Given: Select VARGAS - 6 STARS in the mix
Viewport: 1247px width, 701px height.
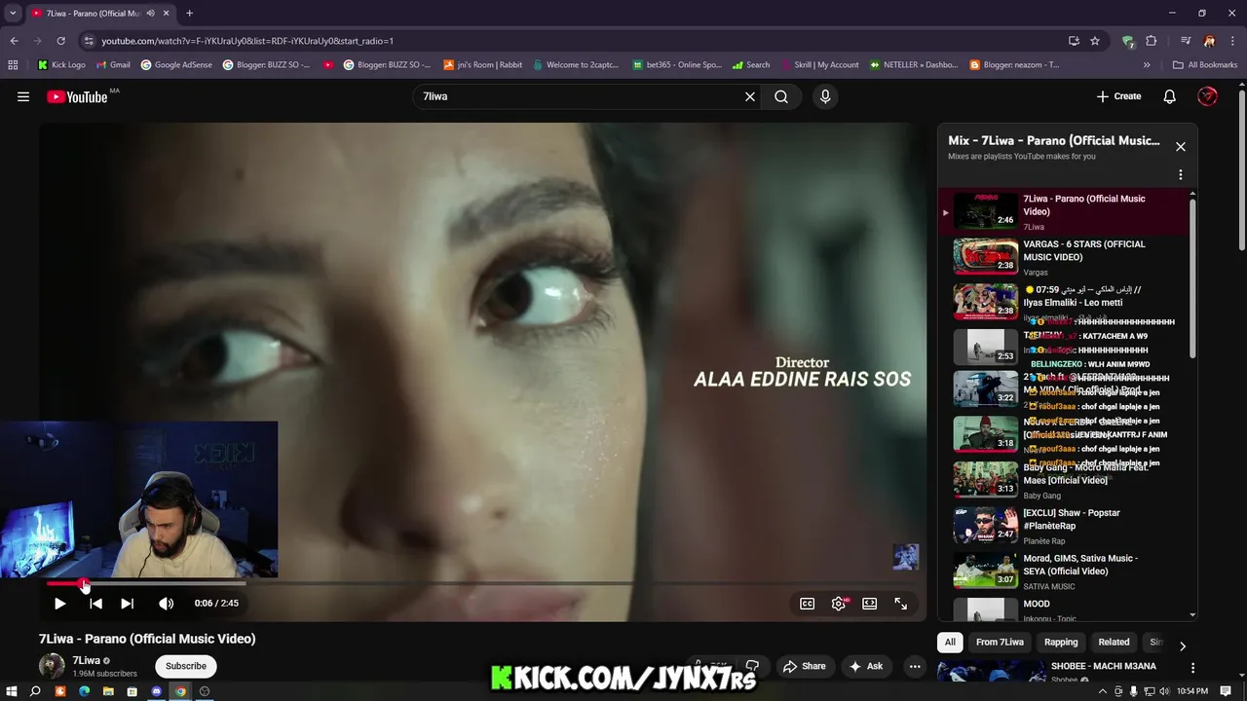Looking at the screenshot, I should (x=1067, y=257).
